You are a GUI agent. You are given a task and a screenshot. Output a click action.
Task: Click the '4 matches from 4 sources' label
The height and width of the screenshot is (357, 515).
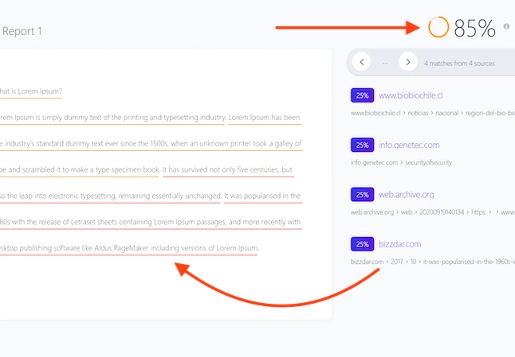[459, 62]
